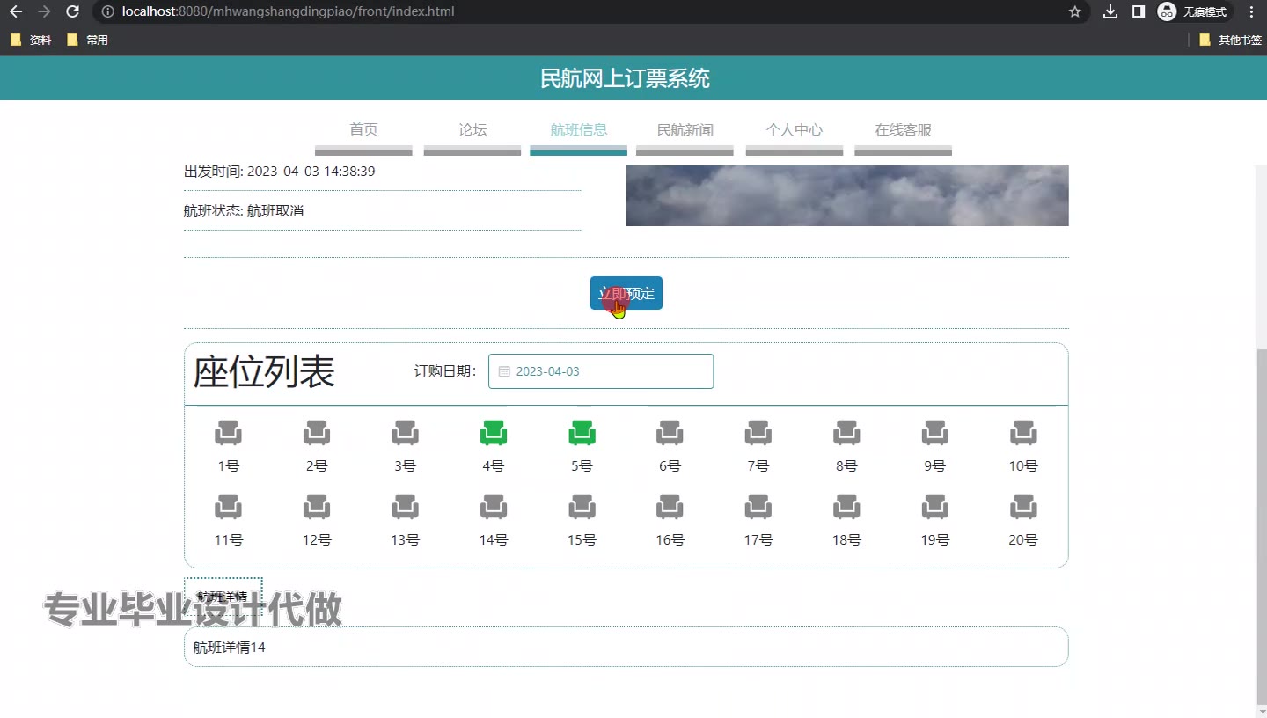This screenshot has height=718, width=1267.
Task: Pick seat 14号 icon
Action: pos(494,507)
